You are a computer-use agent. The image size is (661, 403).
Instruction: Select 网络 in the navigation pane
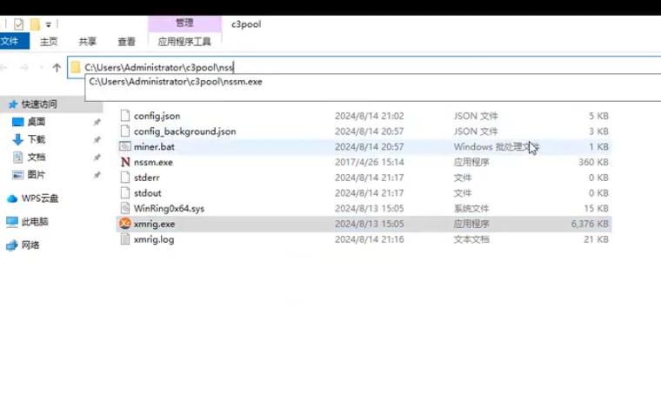pos(30,245)
